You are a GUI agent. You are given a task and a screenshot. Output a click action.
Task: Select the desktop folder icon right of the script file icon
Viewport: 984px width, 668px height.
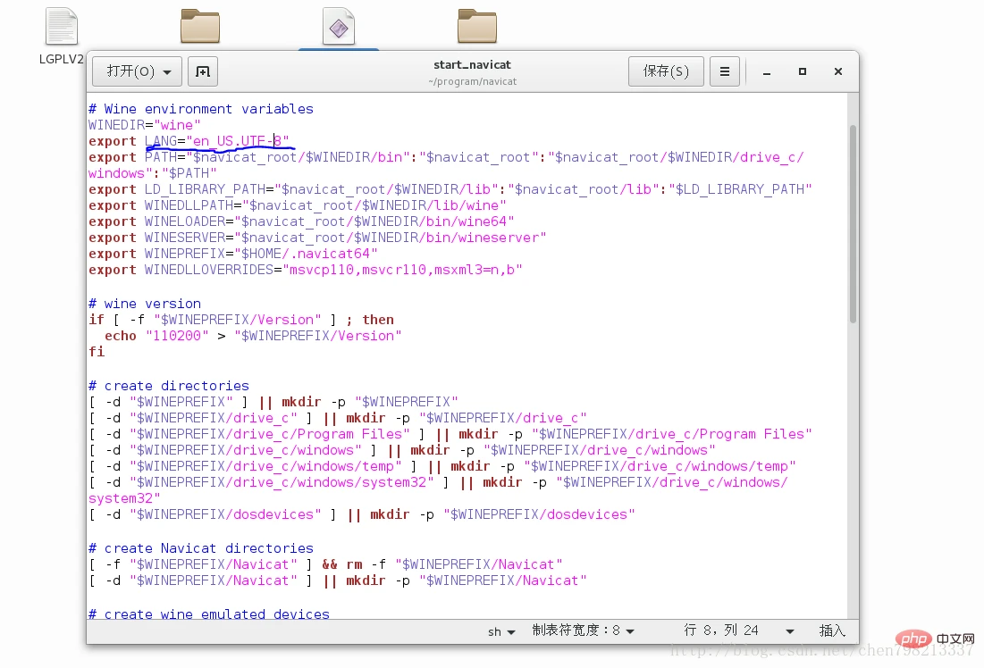[477, 26]
